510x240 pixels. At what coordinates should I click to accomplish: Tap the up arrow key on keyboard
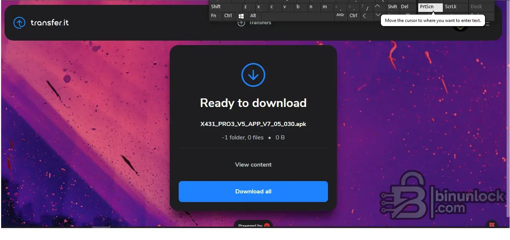tap(379, 7)
